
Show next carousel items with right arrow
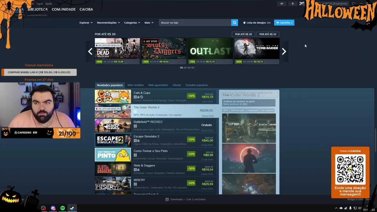[x=284, y=52]
